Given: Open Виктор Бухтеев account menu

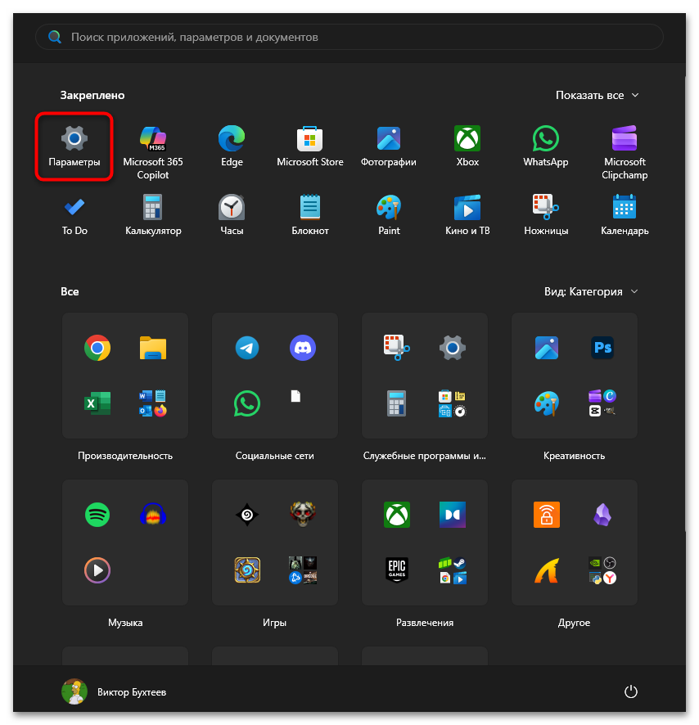Looking at the screenshot, I should pos(114,691).
